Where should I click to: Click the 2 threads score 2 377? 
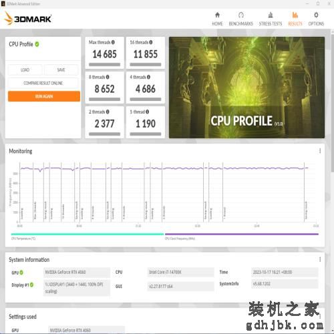pos(104,124)
